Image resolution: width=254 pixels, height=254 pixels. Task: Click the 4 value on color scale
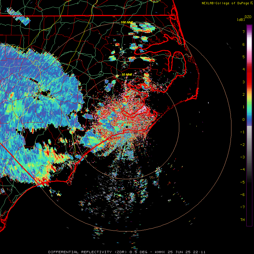click(244, 69)
